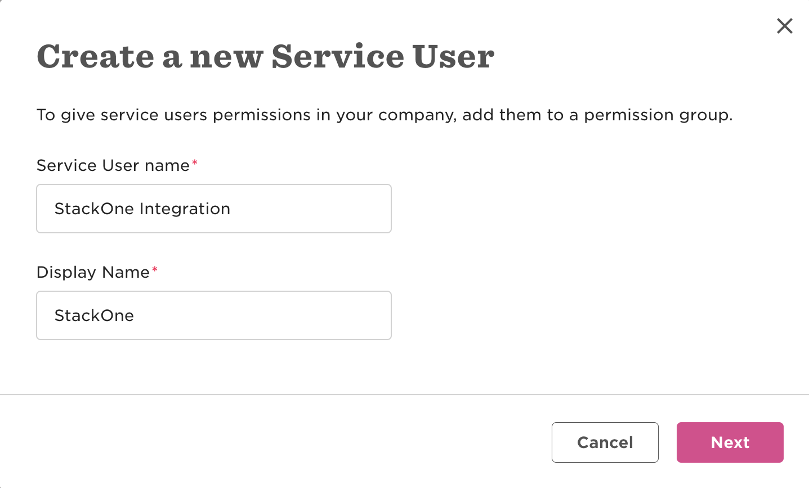Click the 'StackOne' text in Display Name box
This screenshot has height=488, width=809.
click(94, 315)
